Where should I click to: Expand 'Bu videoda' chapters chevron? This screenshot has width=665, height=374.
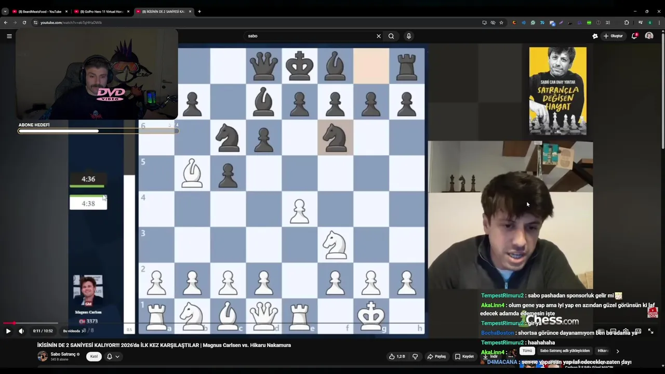pos(83,331)
